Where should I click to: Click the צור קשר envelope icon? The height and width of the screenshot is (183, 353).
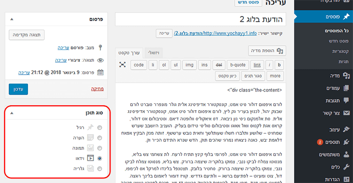(x=346, y=113)
